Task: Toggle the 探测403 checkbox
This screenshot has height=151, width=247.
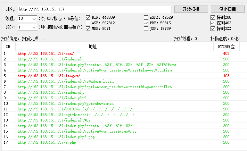Action: click(213, 23)
